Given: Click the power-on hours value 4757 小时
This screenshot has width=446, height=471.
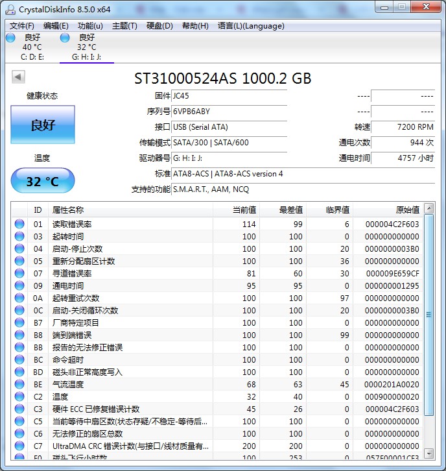Looking at the screenshot, I should click(403, 158).
